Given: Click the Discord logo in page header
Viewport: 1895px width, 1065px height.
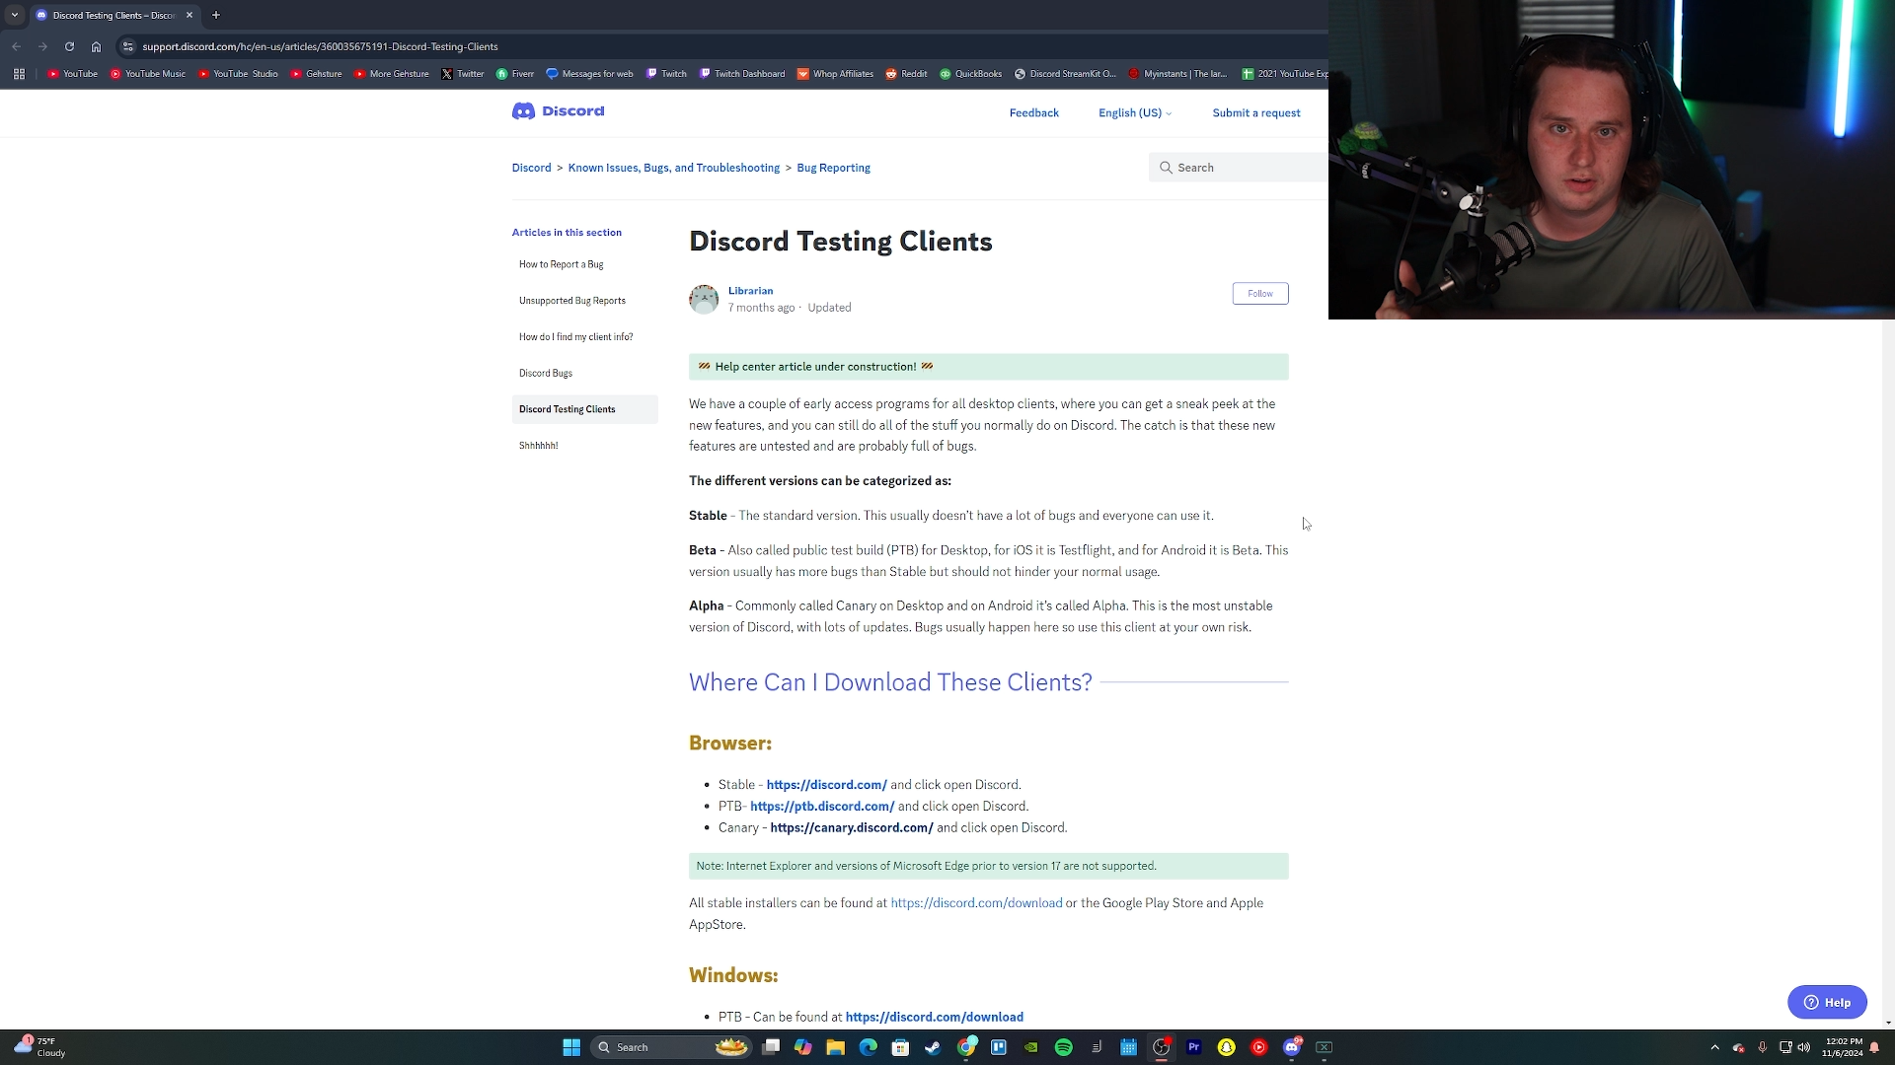Looking at the screenshot, I should (x=558, y=111).
